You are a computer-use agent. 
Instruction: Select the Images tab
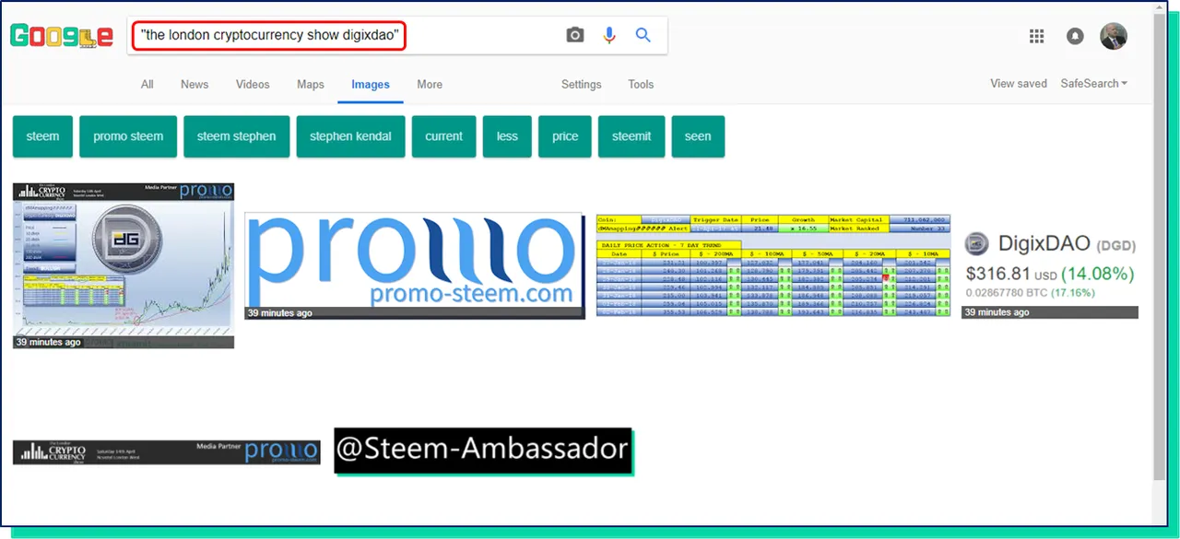(371, 85)
